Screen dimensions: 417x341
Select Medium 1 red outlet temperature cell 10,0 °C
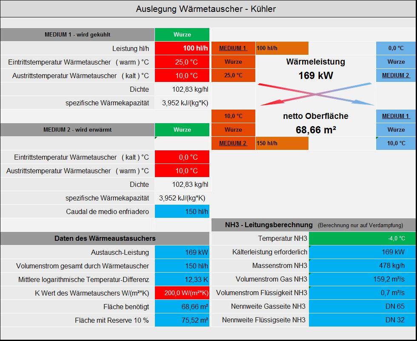(x=182, y=76)
